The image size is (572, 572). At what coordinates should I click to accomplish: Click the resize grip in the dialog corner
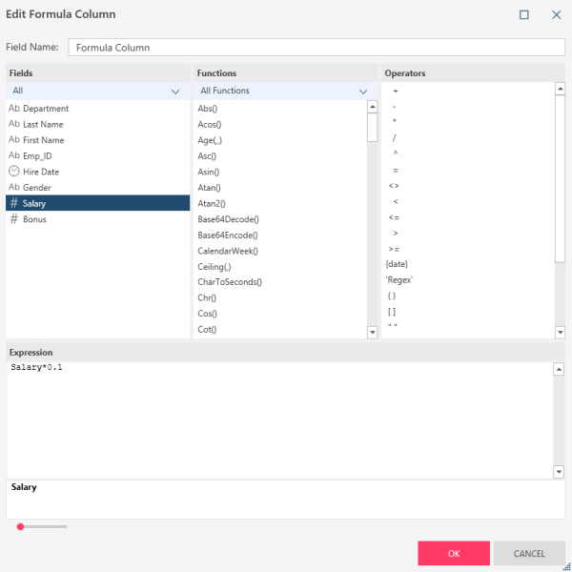tap(566, 566)
